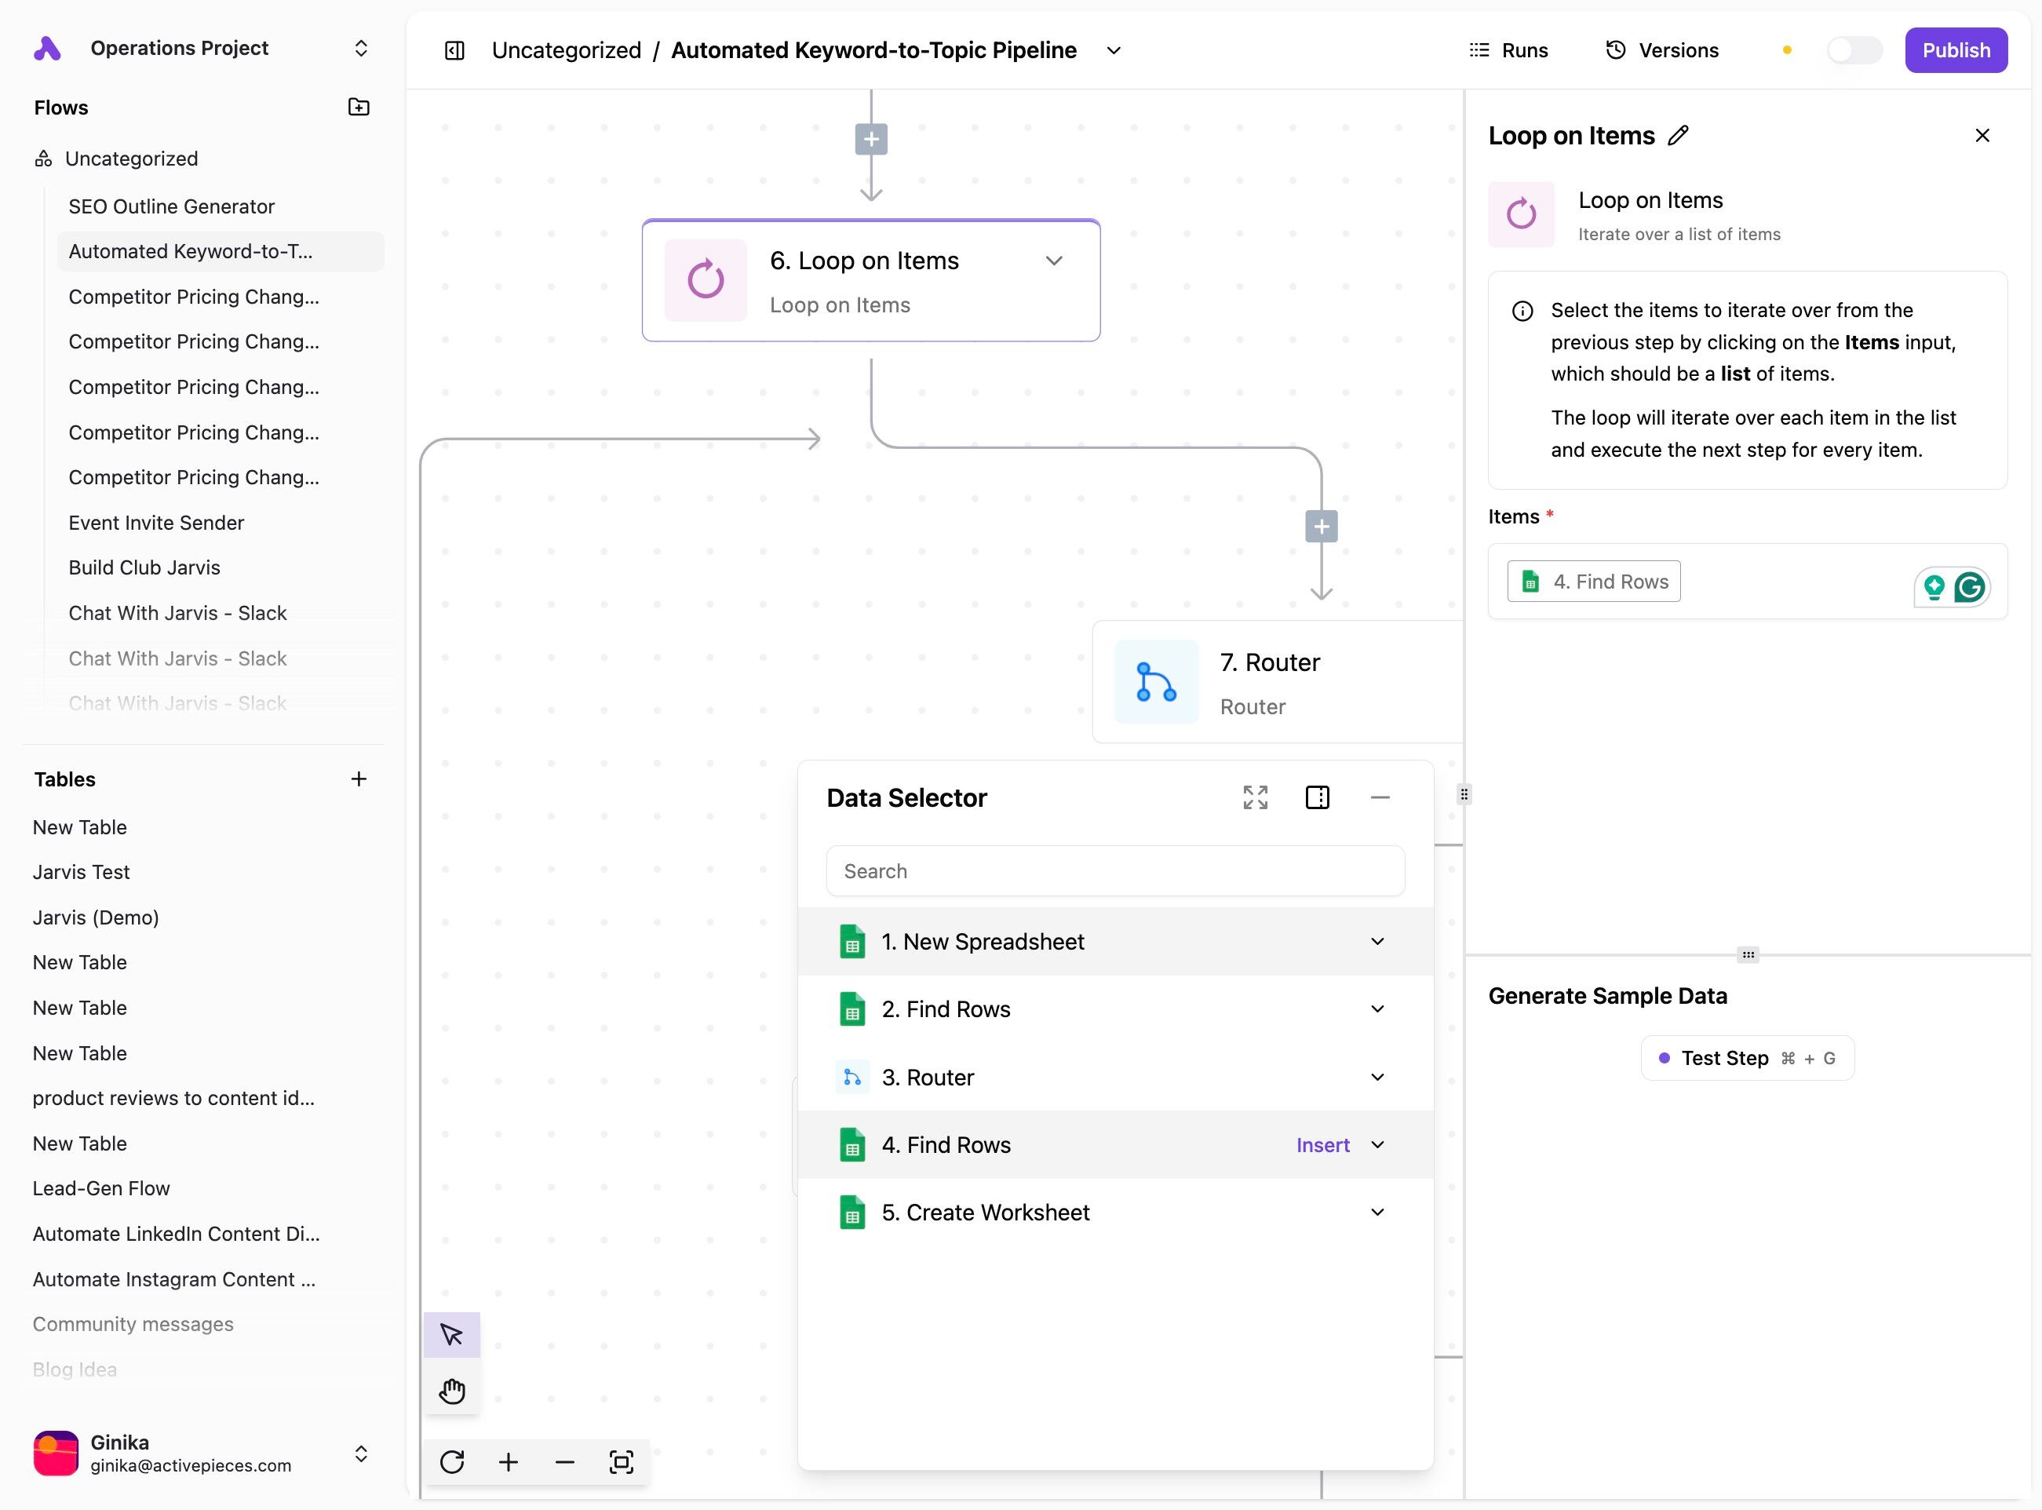Select the hand pan tool
Screen dimensions: 2042x1510
tap(451, 1391)
